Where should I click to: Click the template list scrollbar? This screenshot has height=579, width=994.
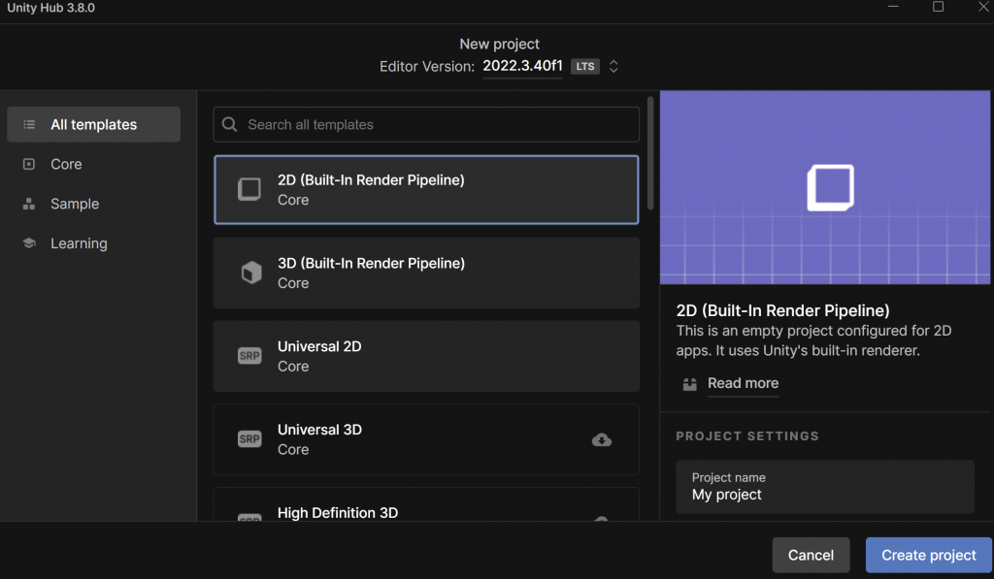[x=650, y=153]
